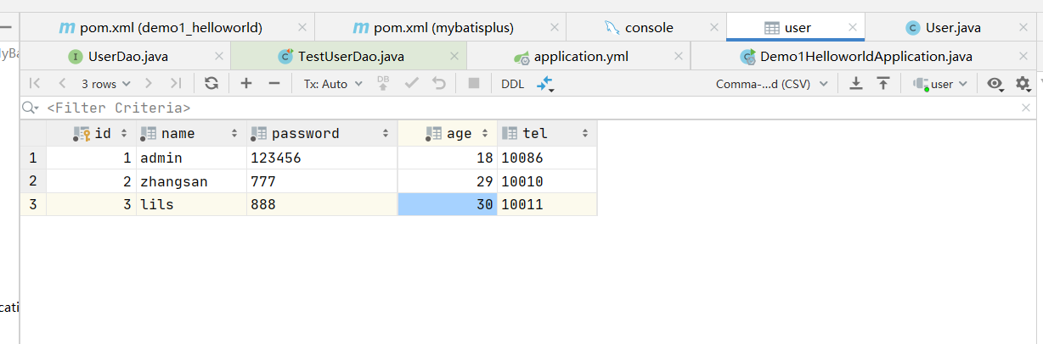Add a new row
This screenshot has height=344, width=1043.
246,84
